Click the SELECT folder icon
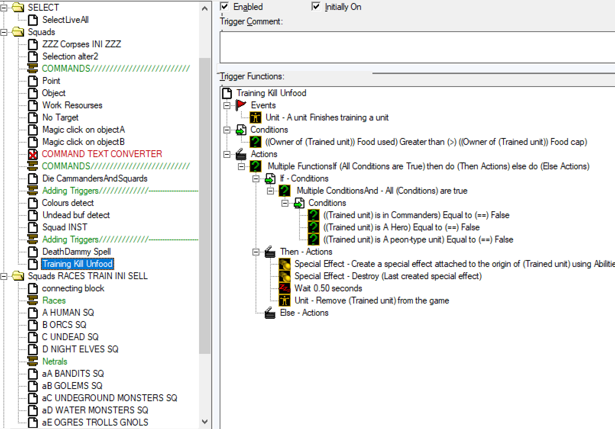This screenshot has height=429, width=615. 18,7
